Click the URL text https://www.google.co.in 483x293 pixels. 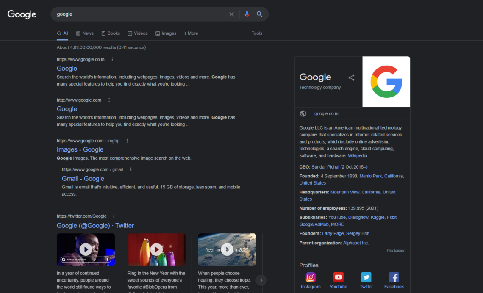coord(80,59)
